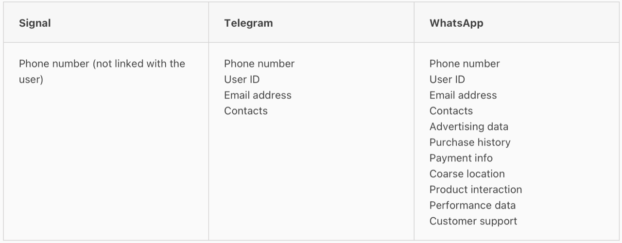
Task: Click 'User ID' in the Telegram column
Action: 242,79
